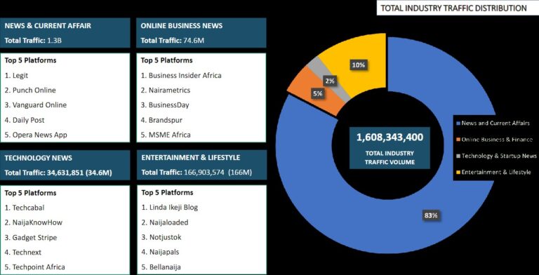Viewport: 539px width, 275px height.
Task: Select the News and Current Affairs legend label
Action: (495, 123)
